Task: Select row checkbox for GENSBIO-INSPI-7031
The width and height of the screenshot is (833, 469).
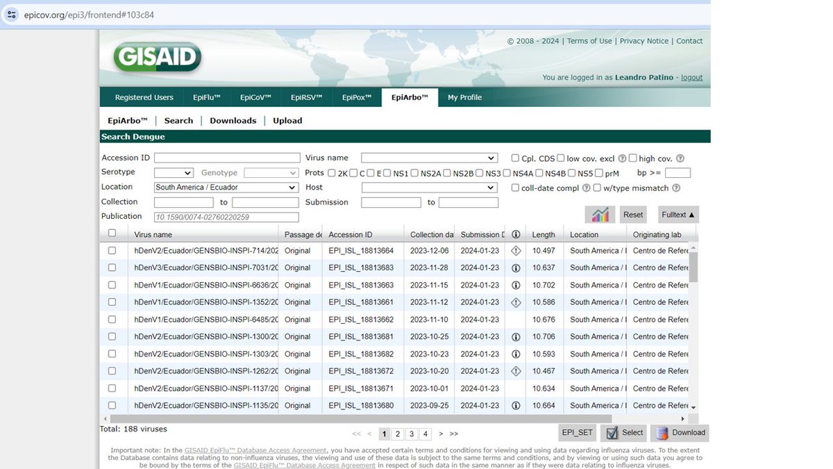Action: 112,268
